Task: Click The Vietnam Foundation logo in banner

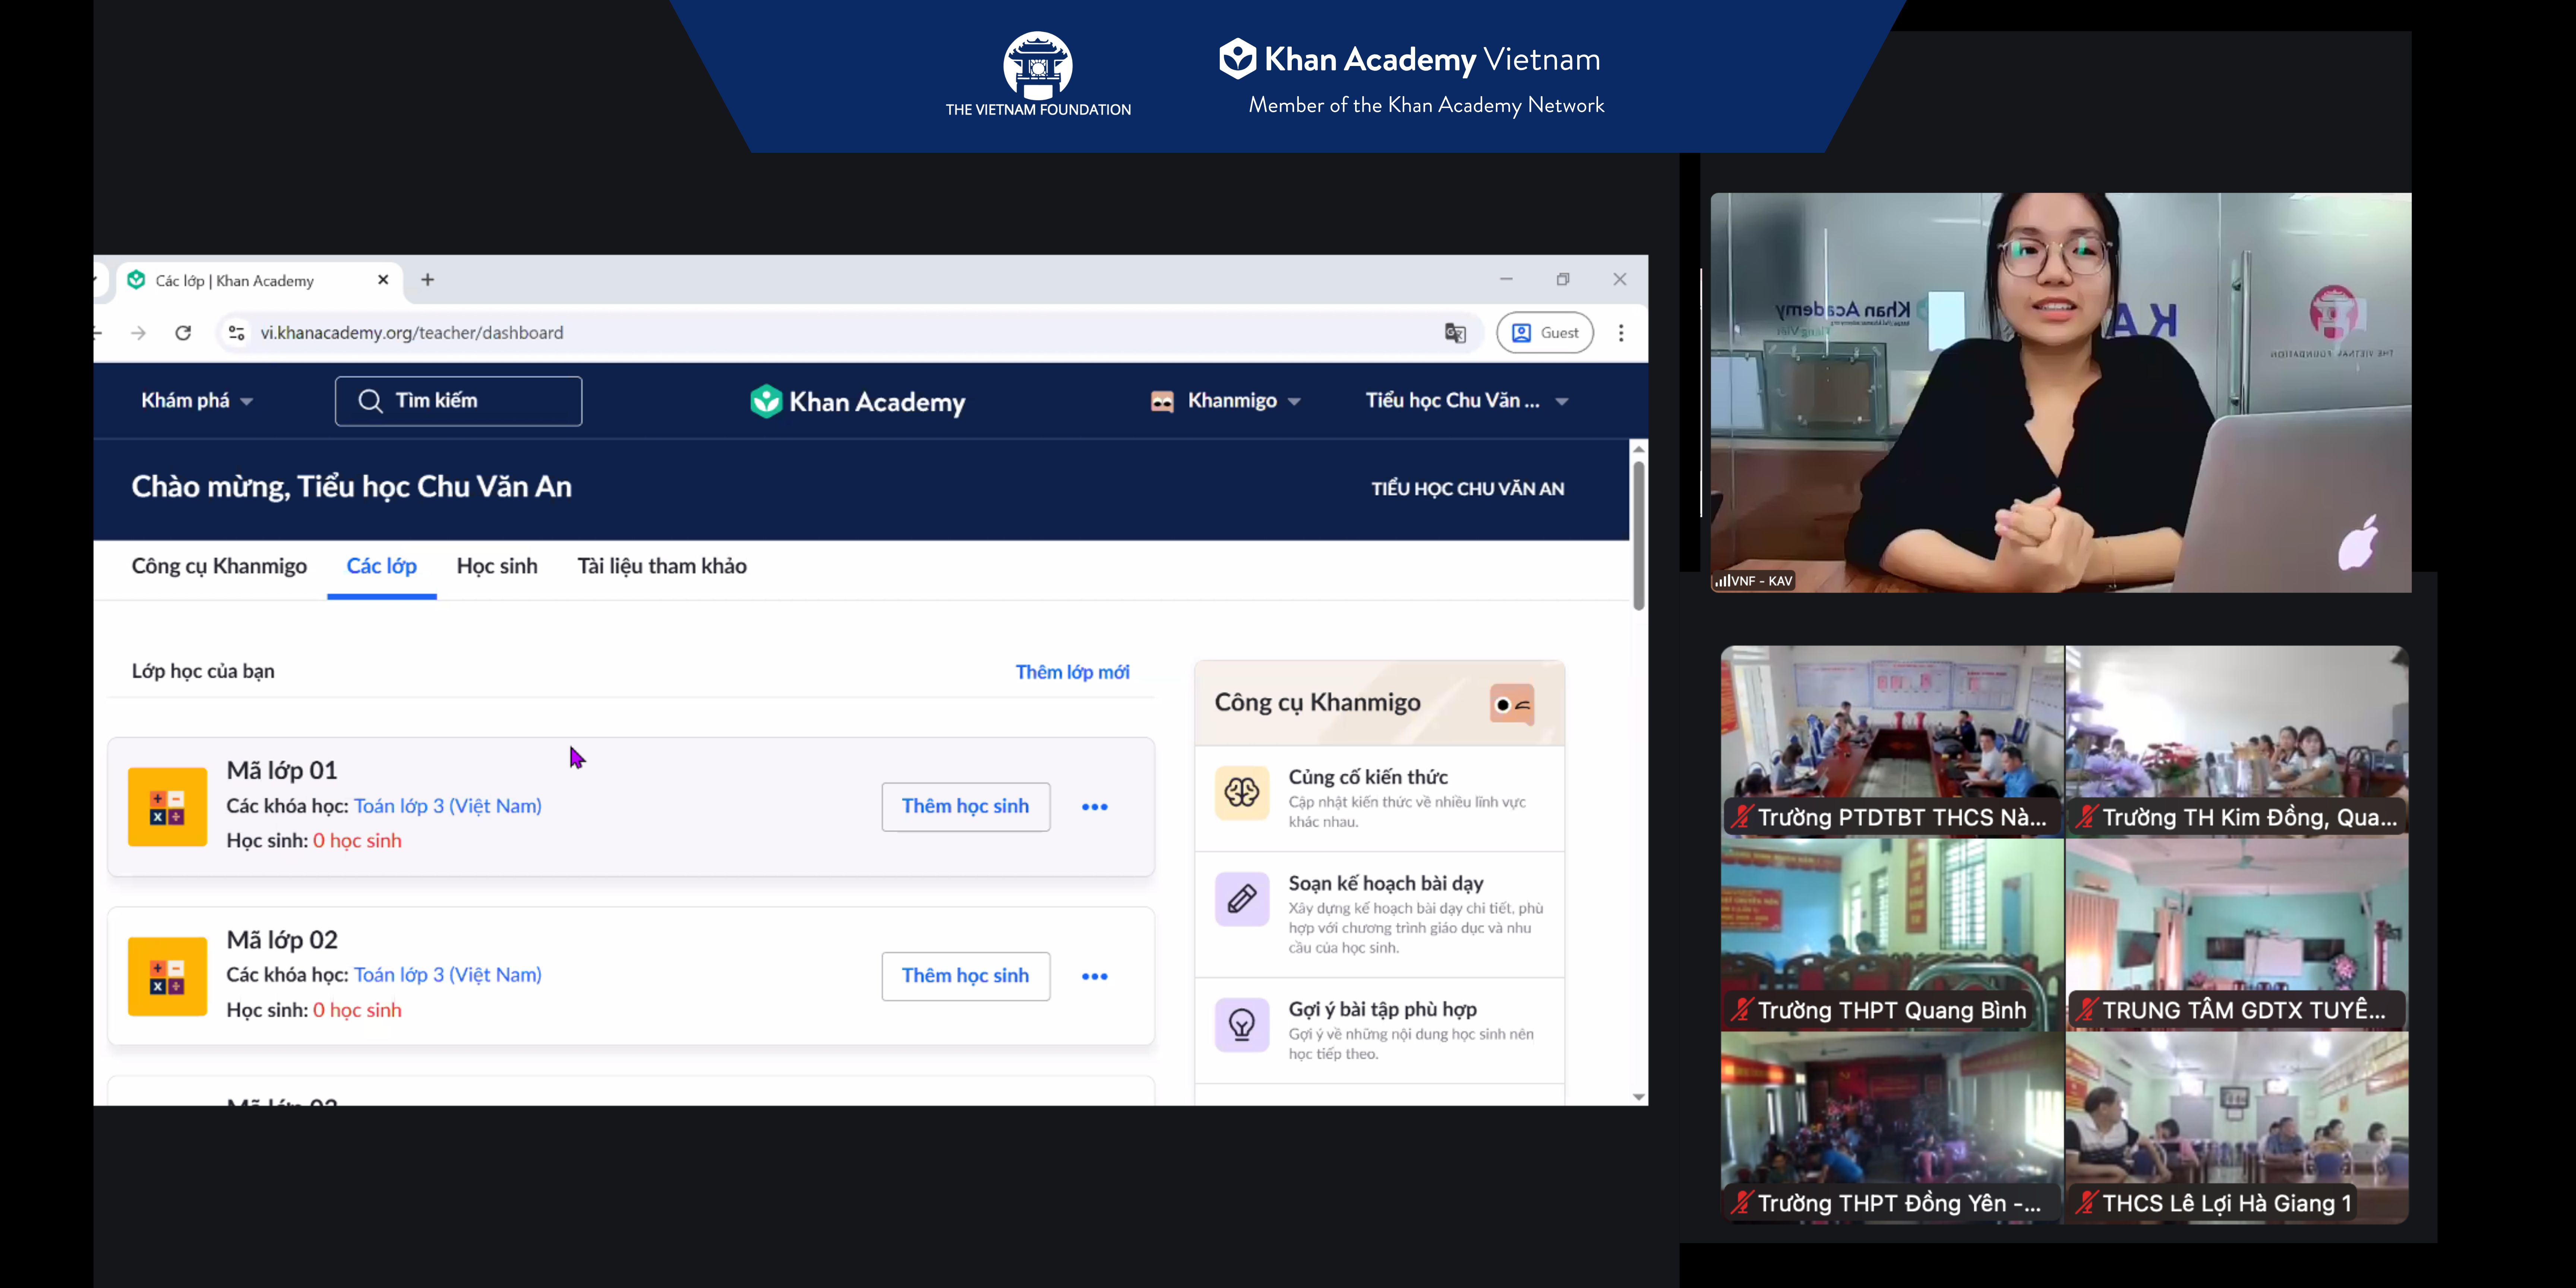Action: coord(1038,74)
